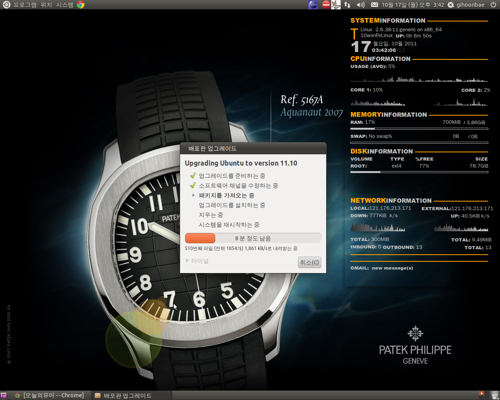Click the red no-entry indicator icon
The image size is (500, 400).
pyautogui.click(x=326, y=5)
